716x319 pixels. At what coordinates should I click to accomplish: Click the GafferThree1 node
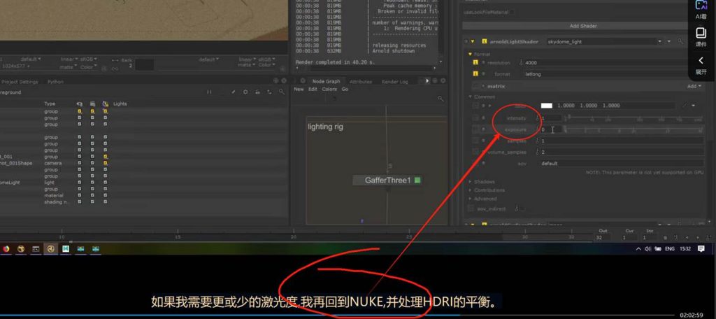pyautogui.click(x=389, y=180)
